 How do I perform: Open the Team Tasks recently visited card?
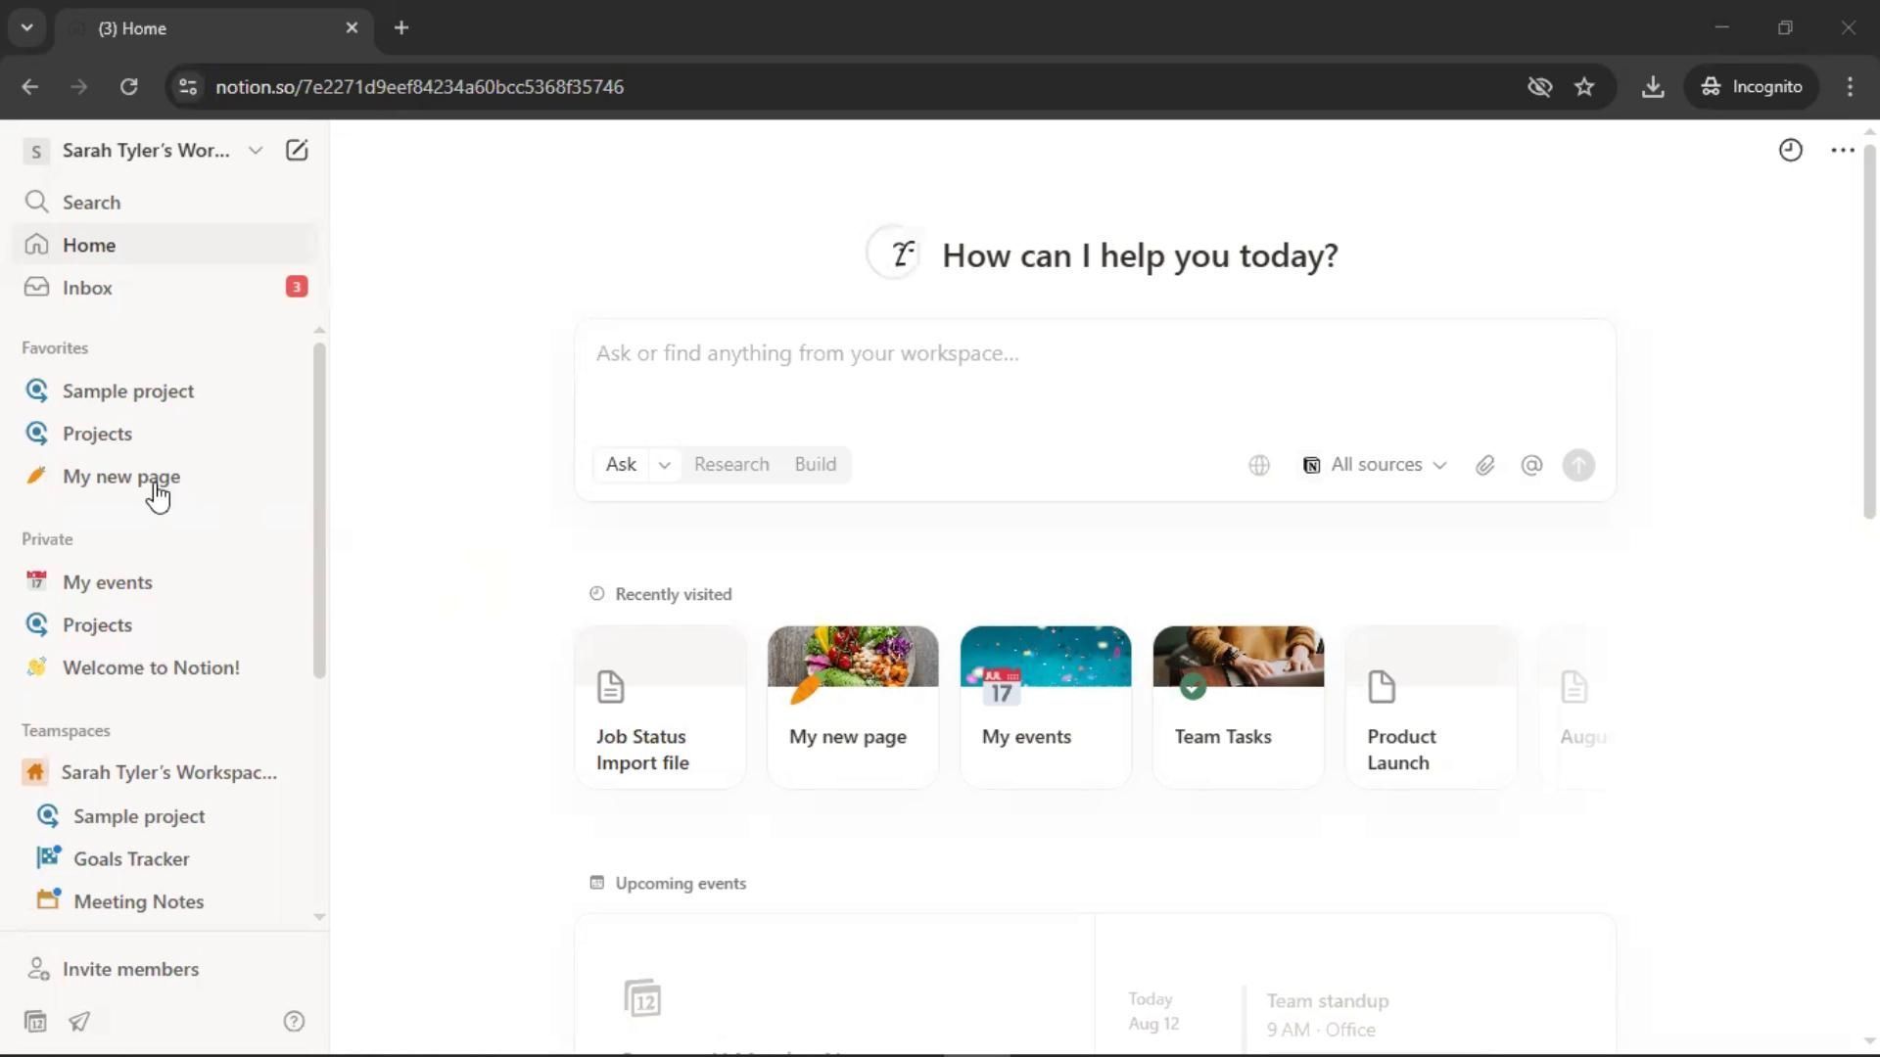pyautogui.click(x=1238, y=707)
